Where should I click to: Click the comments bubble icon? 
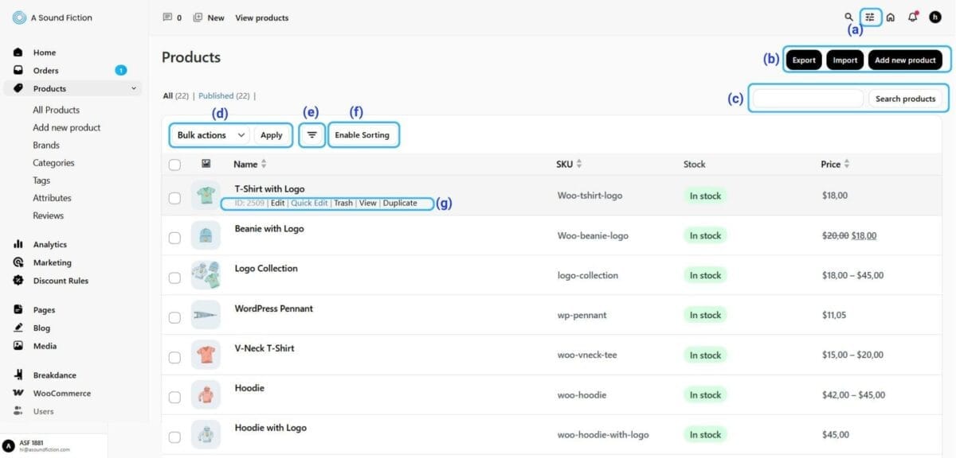click(x=167, y=17)
